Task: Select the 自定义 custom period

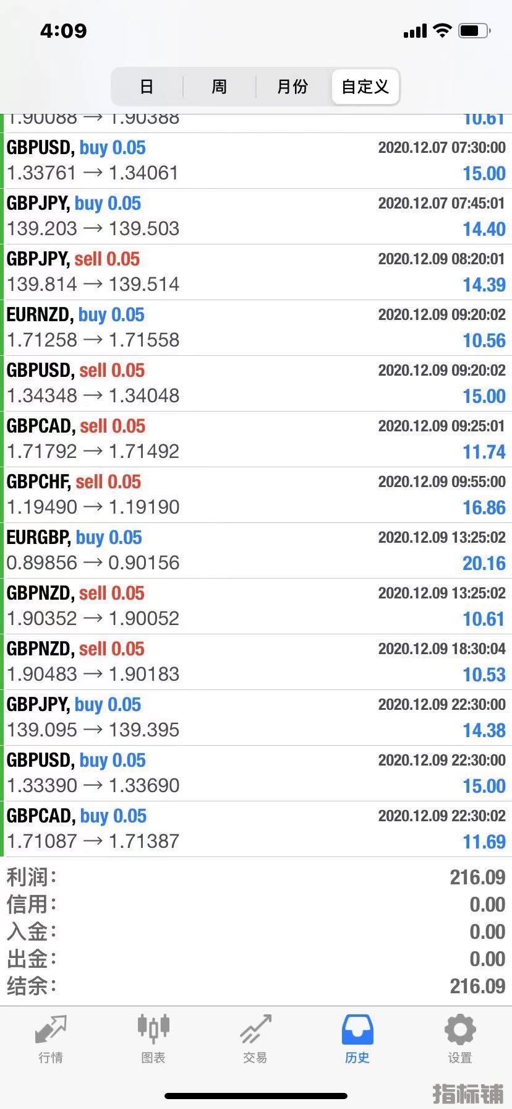Action: tap(365, 87)
